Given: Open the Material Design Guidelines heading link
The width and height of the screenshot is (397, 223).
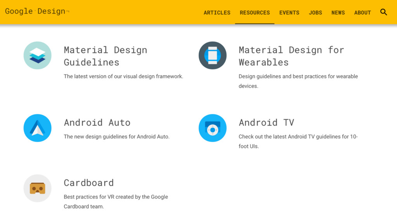Looking at the screenshot, I should [105, 56].
